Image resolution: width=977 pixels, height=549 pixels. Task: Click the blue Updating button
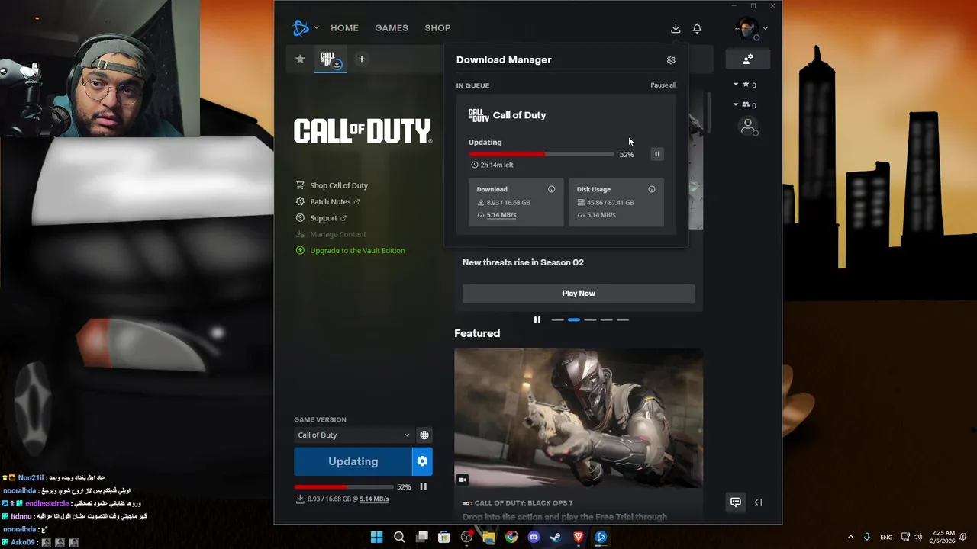click(x=353, y=461)
